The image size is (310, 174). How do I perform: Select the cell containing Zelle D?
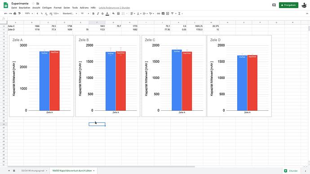pos(16,30)
